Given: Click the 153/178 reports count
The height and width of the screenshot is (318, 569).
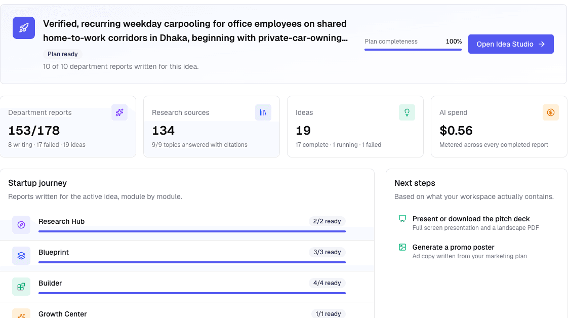Looking at the screenshot, I should click(34, 130).
